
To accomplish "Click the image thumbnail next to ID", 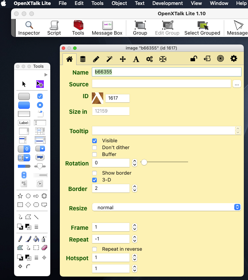I will pos(98,98).
